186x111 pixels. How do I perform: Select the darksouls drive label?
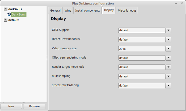15,9
